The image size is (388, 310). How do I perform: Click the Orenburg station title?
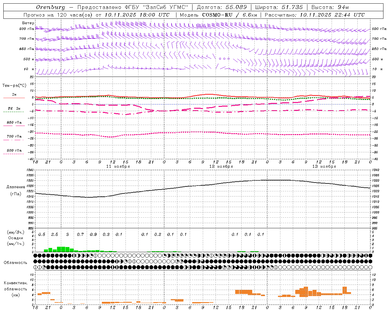tap(50, 7)
